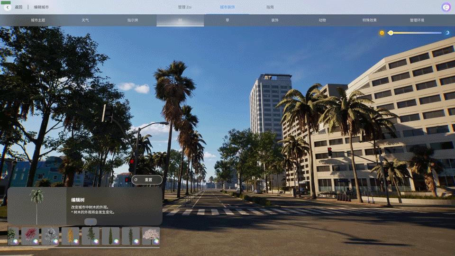Click the back arrow icon
This screenshot has width=455, height=256.
click(8, 7)
